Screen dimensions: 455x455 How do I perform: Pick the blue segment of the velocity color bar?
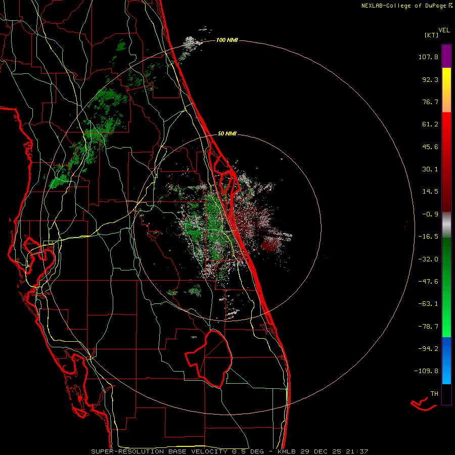click(x=446, y=360)
